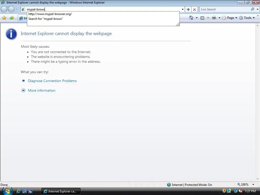
Task: Open the Home button dropdown arrow
Action: [197, 18]
